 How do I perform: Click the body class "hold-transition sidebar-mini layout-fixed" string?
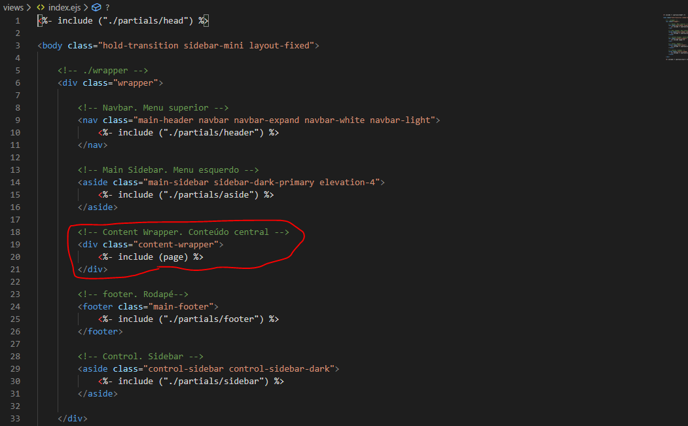[206, 46]
